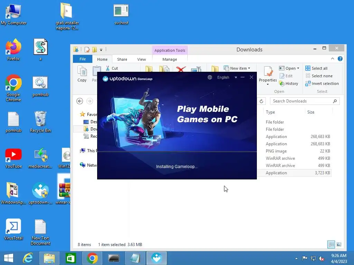Close the GameLoop installer window
354x265 pixels.
coord(251,77)
